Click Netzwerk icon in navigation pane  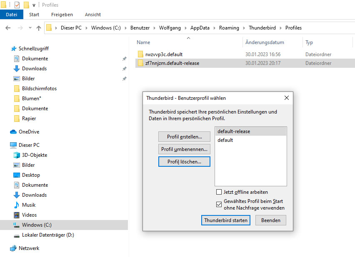[x=13, y=248]
